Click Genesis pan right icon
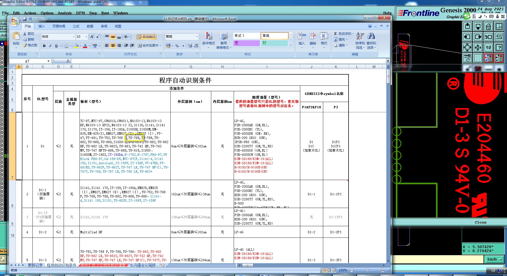The width and height of the screenshot is (507, 276). 478,37
